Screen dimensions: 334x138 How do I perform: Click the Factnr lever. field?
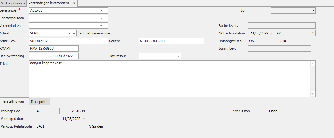[x=282, y=26]
